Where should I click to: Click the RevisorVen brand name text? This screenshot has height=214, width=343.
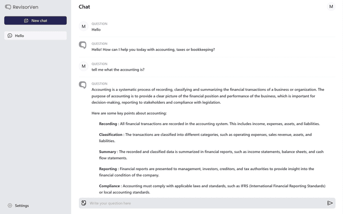coord(26,7)
